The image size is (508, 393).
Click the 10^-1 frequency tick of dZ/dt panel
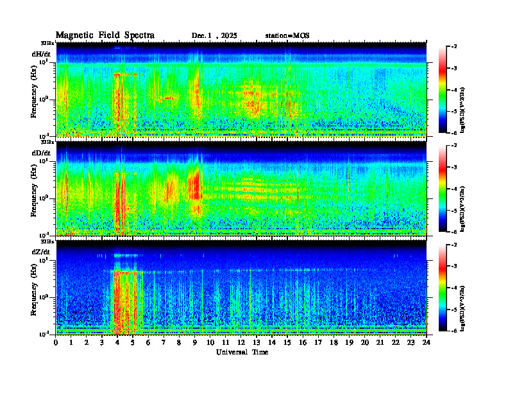click(x=44, y=334)
